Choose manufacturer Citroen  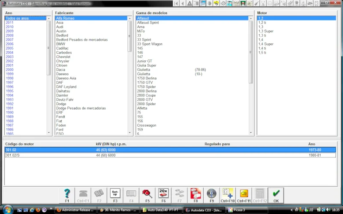(62, 65)
